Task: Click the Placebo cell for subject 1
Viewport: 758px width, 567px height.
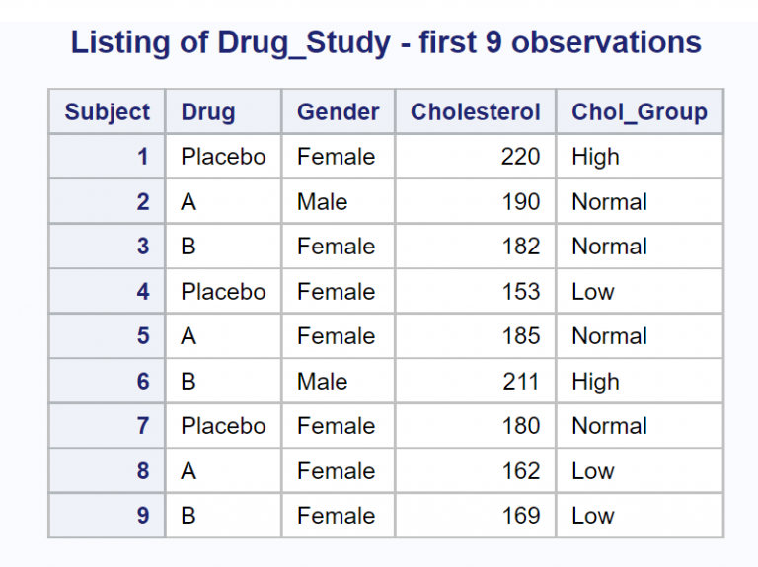Action: pos(223,157)
